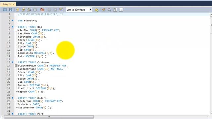Screen dimensions: 212x119
Task: Click the horizontal scrollbar right arrow
Action: tap(208, 117)
